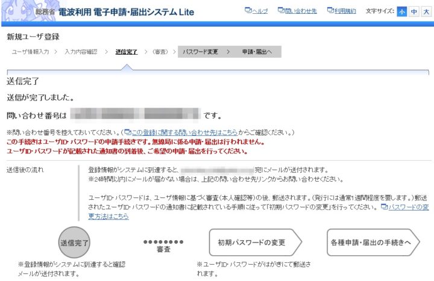
Task: Set font size to 中
Action: pos(414,12)
